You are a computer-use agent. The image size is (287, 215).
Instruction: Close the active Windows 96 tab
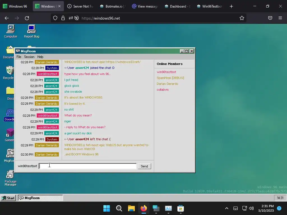click(59, 6)
